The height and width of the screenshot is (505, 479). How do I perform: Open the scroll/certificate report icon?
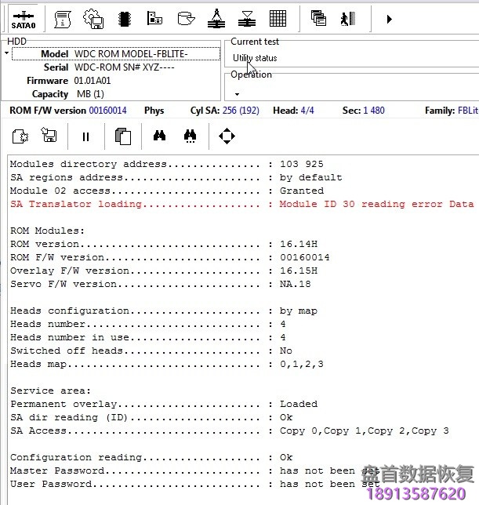pos(63,19)
